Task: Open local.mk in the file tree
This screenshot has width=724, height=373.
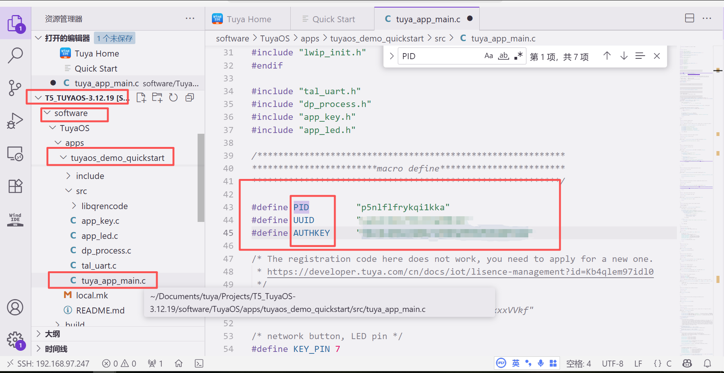Action: pyautogui.click(x=92, y=295)
